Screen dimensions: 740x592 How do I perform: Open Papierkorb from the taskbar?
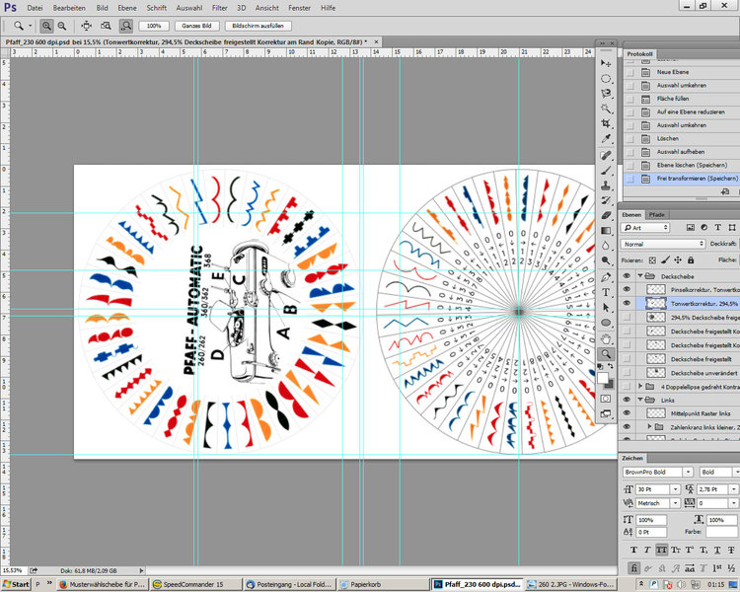[384, 584]
